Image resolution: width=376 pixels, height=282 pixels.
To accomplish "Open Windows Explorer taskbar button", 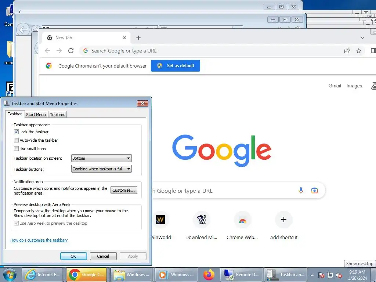I will (131, 275).
